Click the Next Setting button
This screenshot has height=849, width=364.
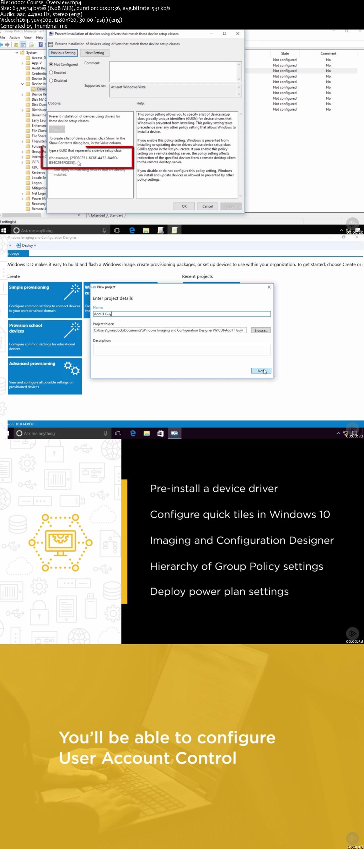[x=95, y=53]
